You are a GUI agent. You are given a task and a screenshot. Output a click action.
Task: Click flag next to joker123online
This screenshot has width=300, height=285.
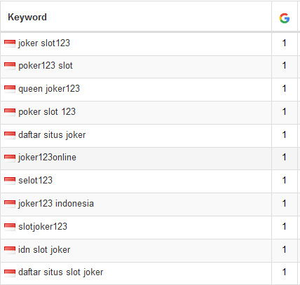coord(10,158)
